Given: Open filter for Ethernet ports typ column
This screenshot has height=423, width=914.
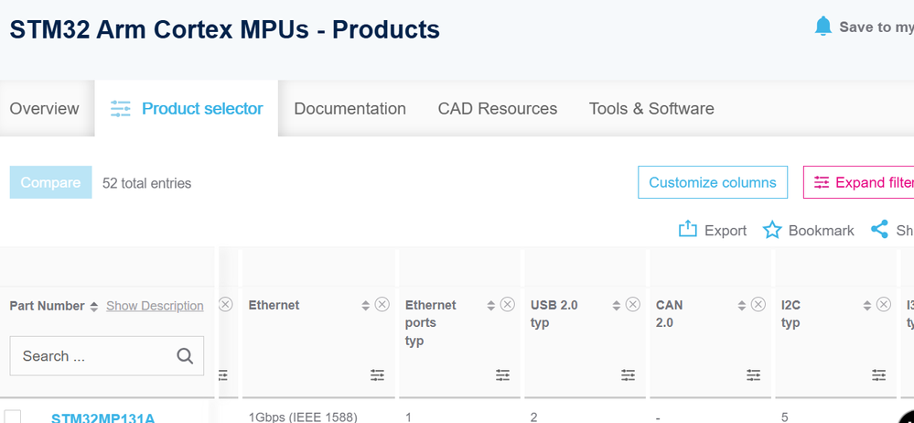Looking at the screenshot, I should (502, 375).
